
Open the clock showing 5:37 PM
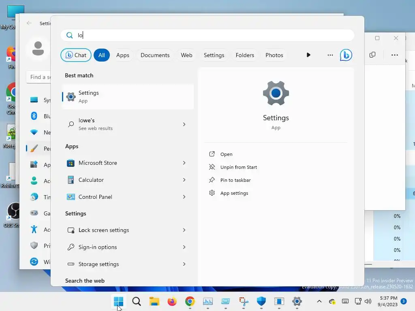pos(388,301)
